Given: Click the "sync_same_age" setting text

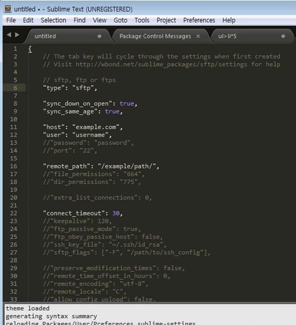Looking at the screenshot, I should tap(70, 111).
